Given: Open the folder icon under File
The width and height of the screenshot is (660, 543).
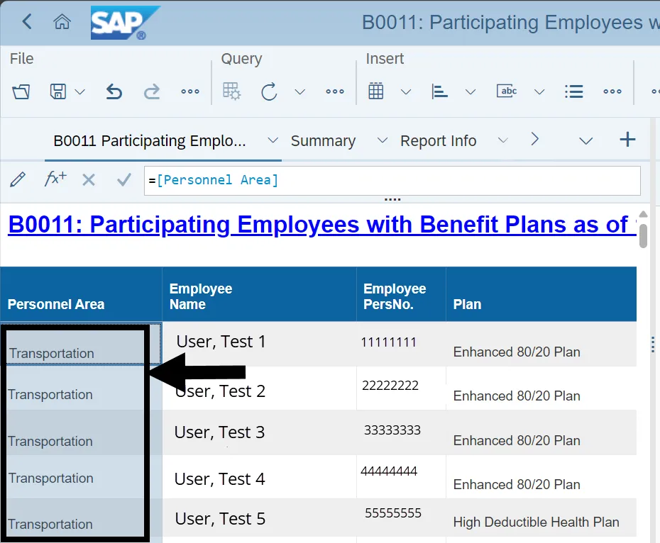Looking at the screenshot, I should (21, 91).
